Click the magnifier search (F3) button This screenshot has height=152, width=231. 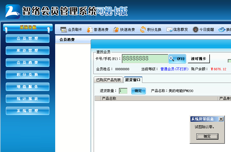[x=177, y=59]
